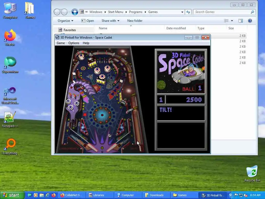This screenshot has width=265, height=199.
Task: Click the address bar overflow double-chevron
Action: (x=86, y=12)
